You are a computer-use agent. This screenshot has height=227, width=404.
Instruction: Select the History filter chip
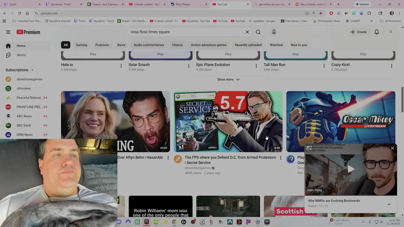coord(177,45)
